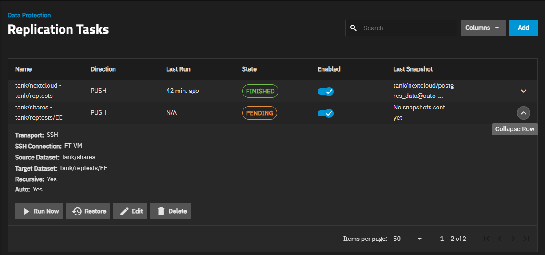Go to the previous page

(500, 239)
